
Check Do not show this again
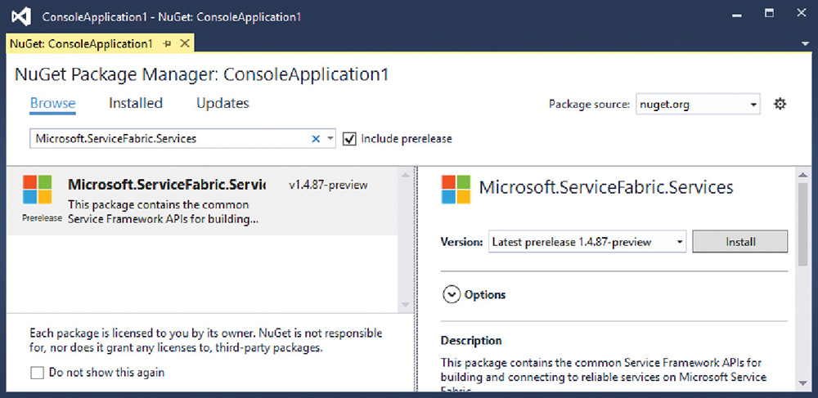37,373
